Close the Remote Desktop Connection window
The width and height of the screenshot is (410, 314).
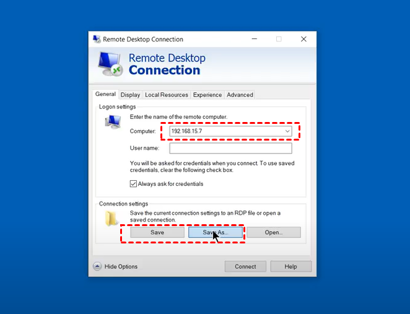(303, 39)
